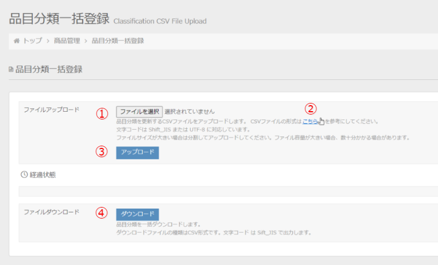Viewport: 438px width, 265px height.
Task: Click the ファイルアップロード row label
Action: (51, 110)
